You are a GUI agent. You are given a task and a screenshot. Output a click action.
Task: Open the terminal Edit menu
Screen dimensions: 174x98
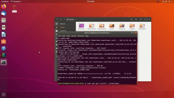click(x=64, y=36)
